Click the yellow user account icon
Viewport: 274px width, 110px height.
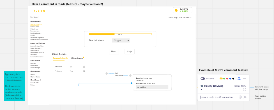tap(176, 10)
